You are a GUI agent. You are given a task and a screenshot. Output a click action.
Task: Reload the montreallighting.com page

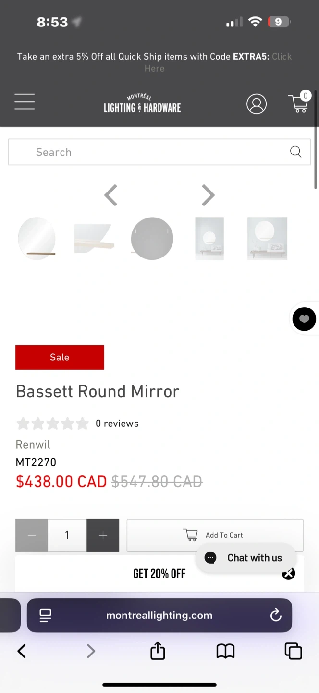click(276, 615)
